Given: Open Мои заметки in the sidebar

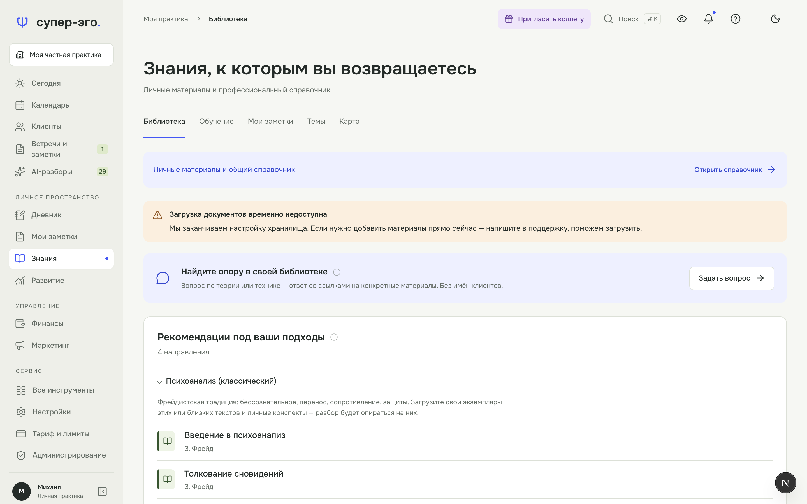Looking at the screenshot, I should click(x=61, y=237).
